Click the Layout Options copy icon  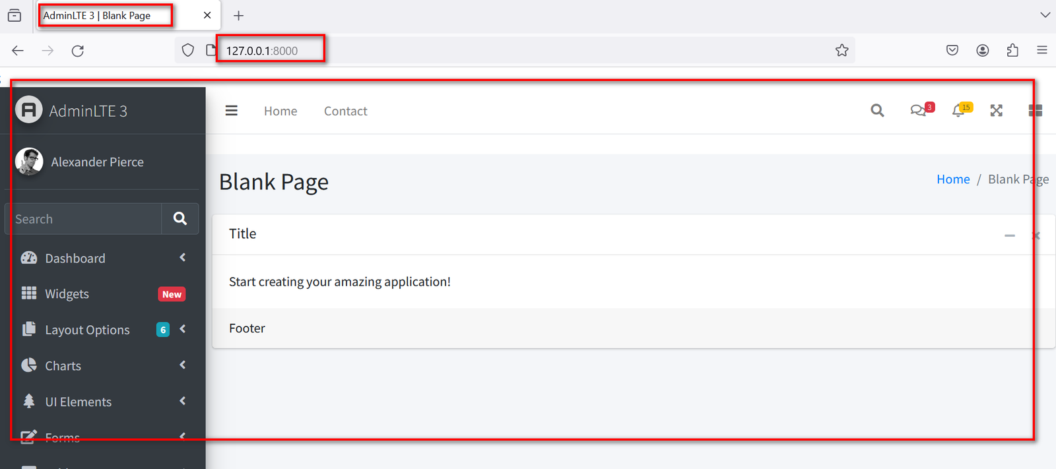(29, 329)
